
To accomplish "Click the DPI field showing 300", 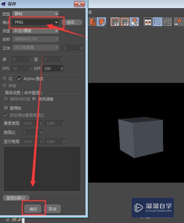I will (x=53, y=68).
